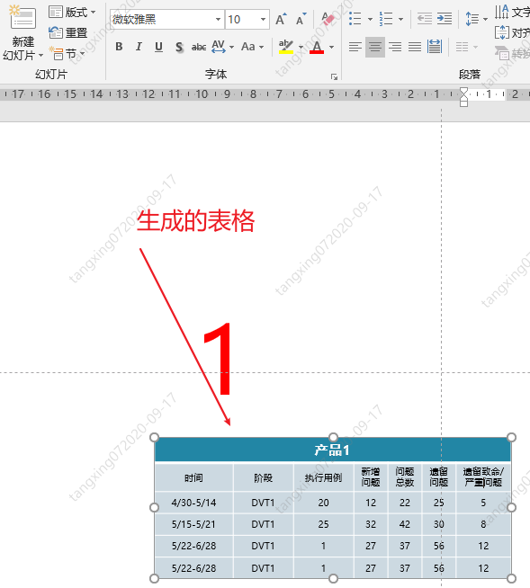
Task: Apply yellow text highlight color
Action: [285, 47]
